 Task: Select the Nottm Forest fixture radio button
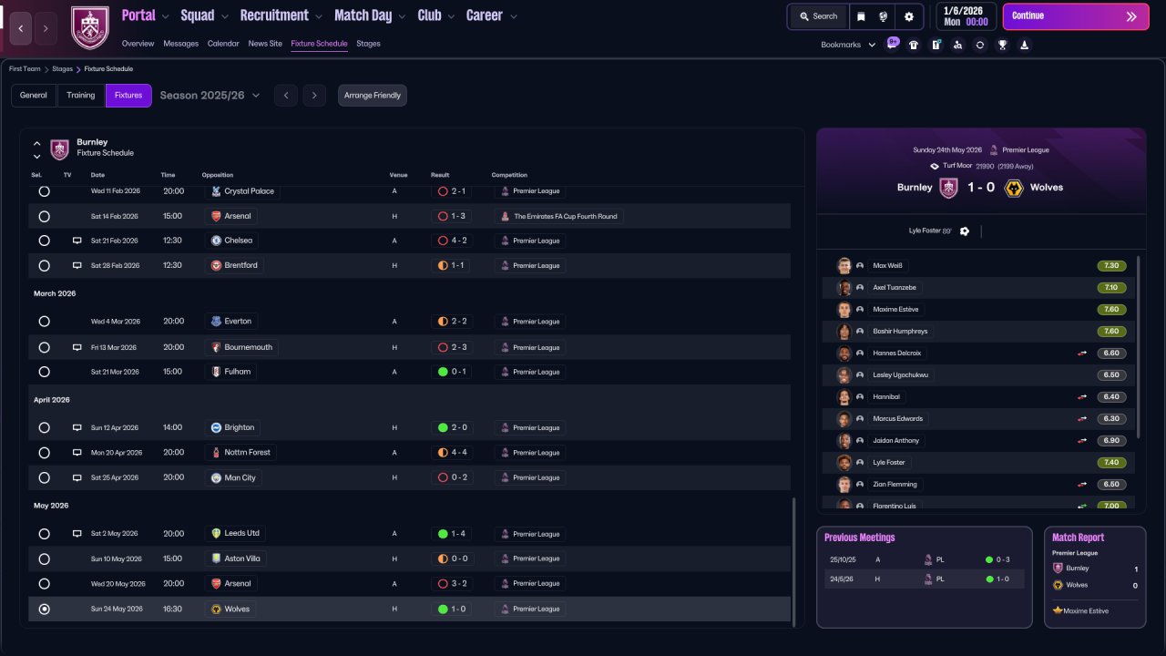tap(44, 453)
